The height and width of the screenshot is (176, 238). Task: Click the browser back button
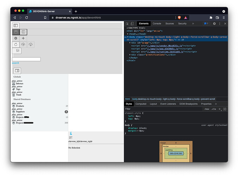(x=15, y=18)
